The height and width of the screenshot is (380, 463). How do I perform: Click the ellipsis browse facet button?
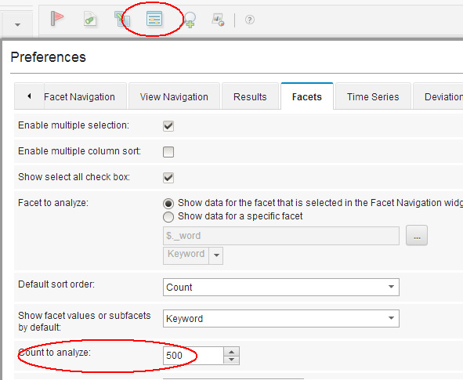pos(417,235)
